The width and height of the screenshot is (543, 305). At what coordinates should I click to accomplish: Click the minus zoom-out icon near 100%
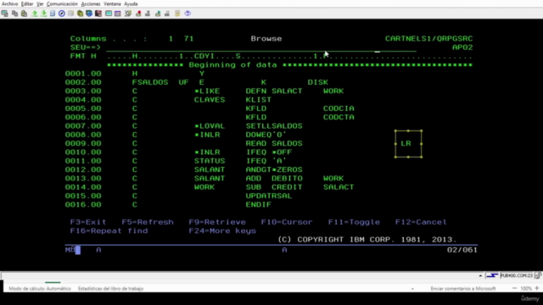(x=515, y=288)
